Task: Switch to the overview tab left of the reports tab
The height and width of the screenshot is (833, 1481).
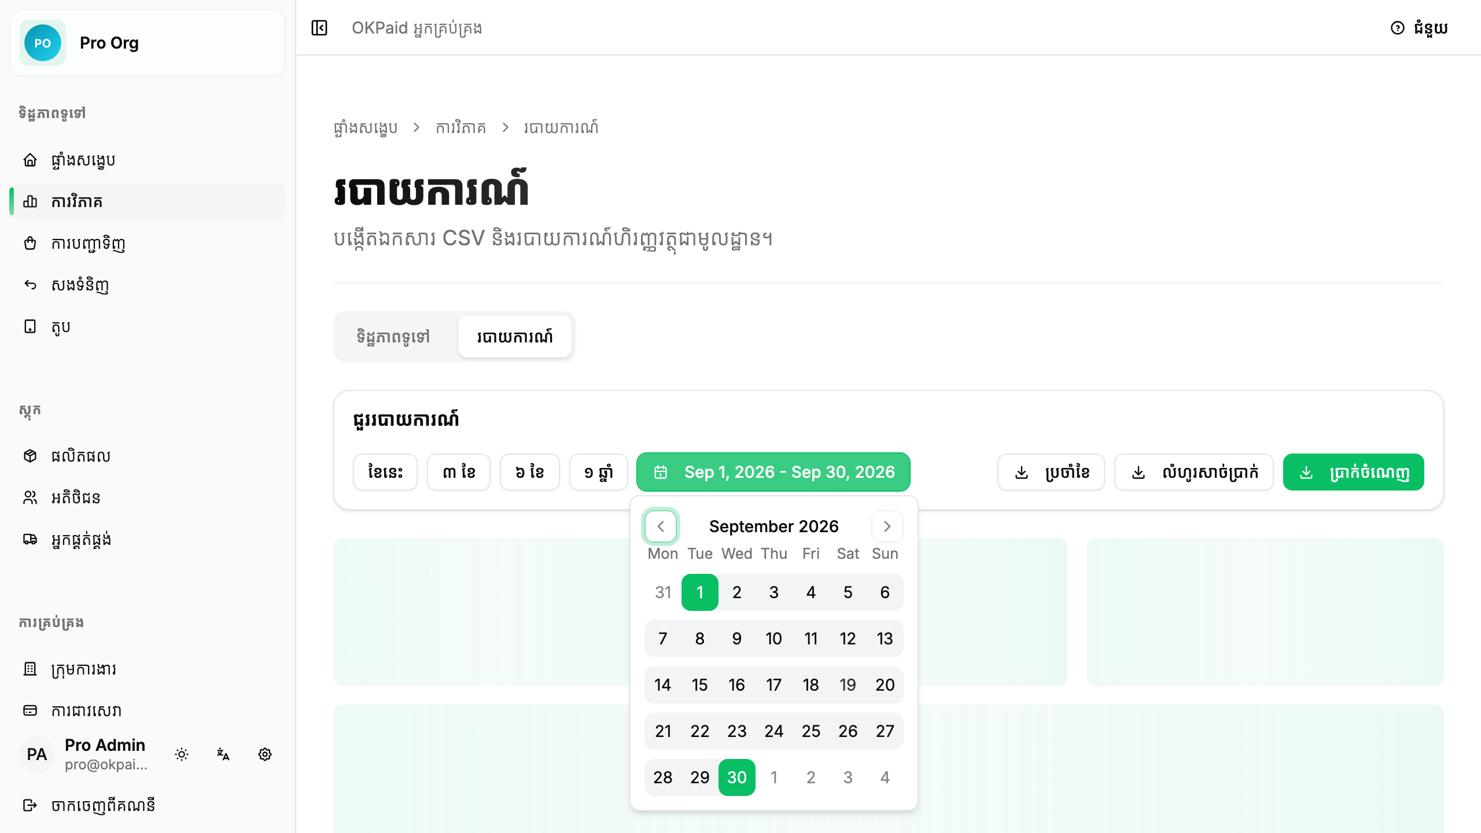Action: tap(393, 337)
